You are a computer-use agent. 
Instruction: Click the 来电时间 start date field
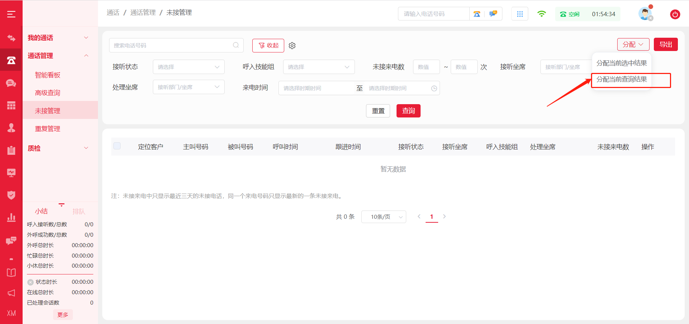pyautogui.click(x=317, y=88)
